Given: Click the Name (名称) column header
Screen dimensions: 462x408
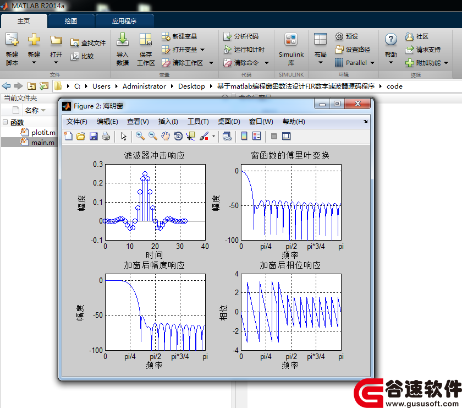Looking at the screenshot, I should click(x=32, y=110).
